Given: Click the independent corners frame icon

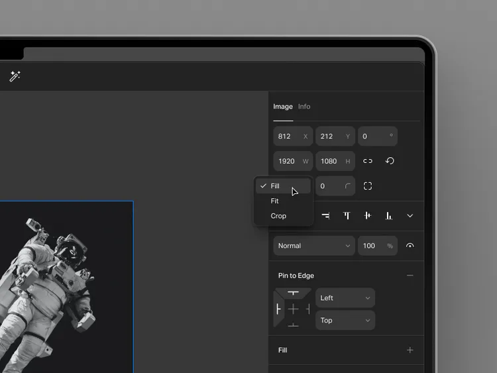Looking at the screenshot, I should [x=368, y=186].
